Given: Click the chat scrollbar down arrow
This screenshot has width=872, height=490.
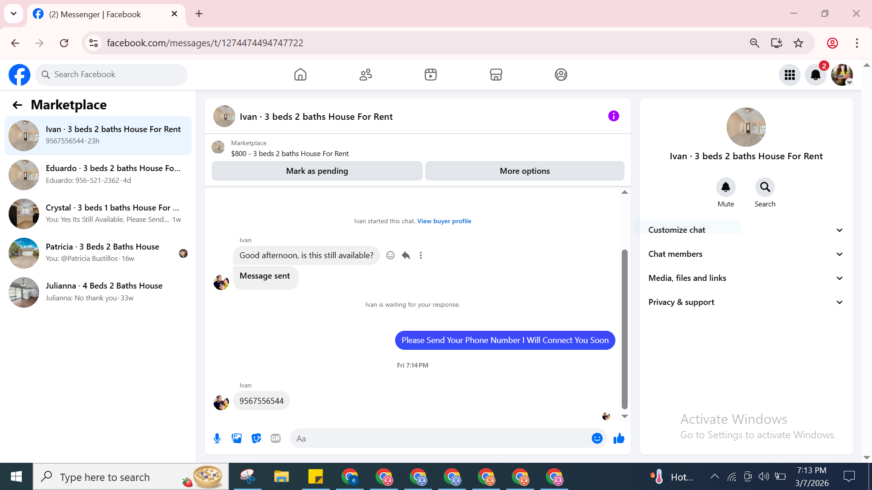Looking at the screenshot, I should [624, 416].
